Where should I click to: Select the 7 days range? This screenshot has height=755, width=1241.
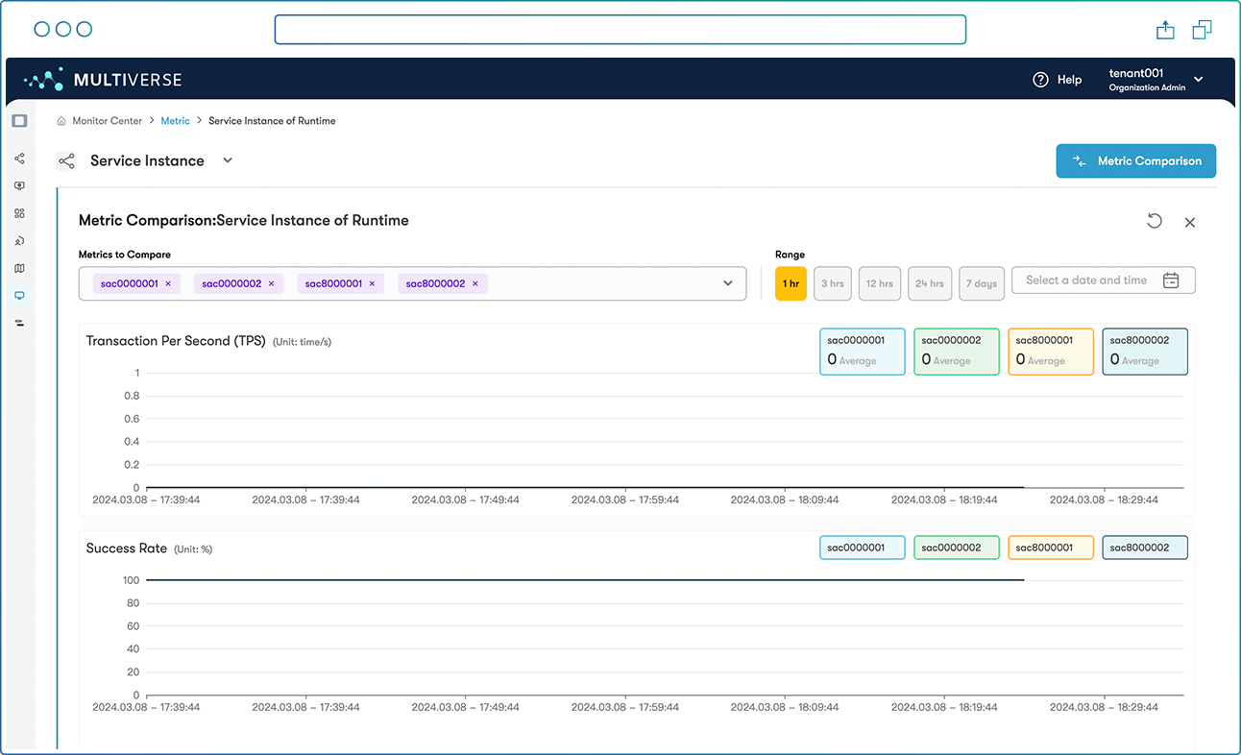pos(982,283)
